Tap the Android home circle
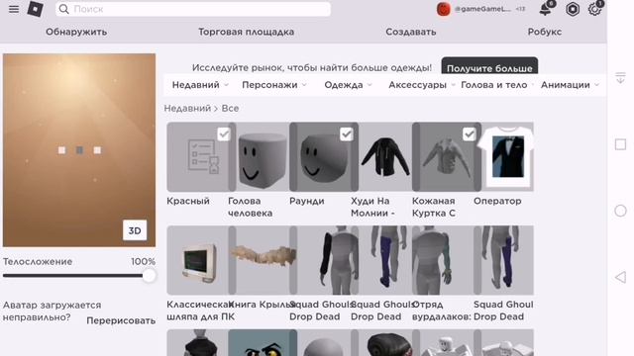The image size is (634, 356). pyautogui.click(x=620, y=211)
